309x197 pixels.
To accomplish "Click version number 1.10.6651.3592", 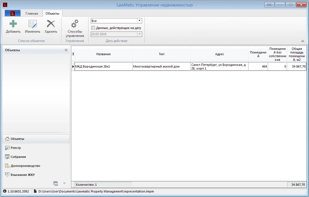I will pos(18,191).
